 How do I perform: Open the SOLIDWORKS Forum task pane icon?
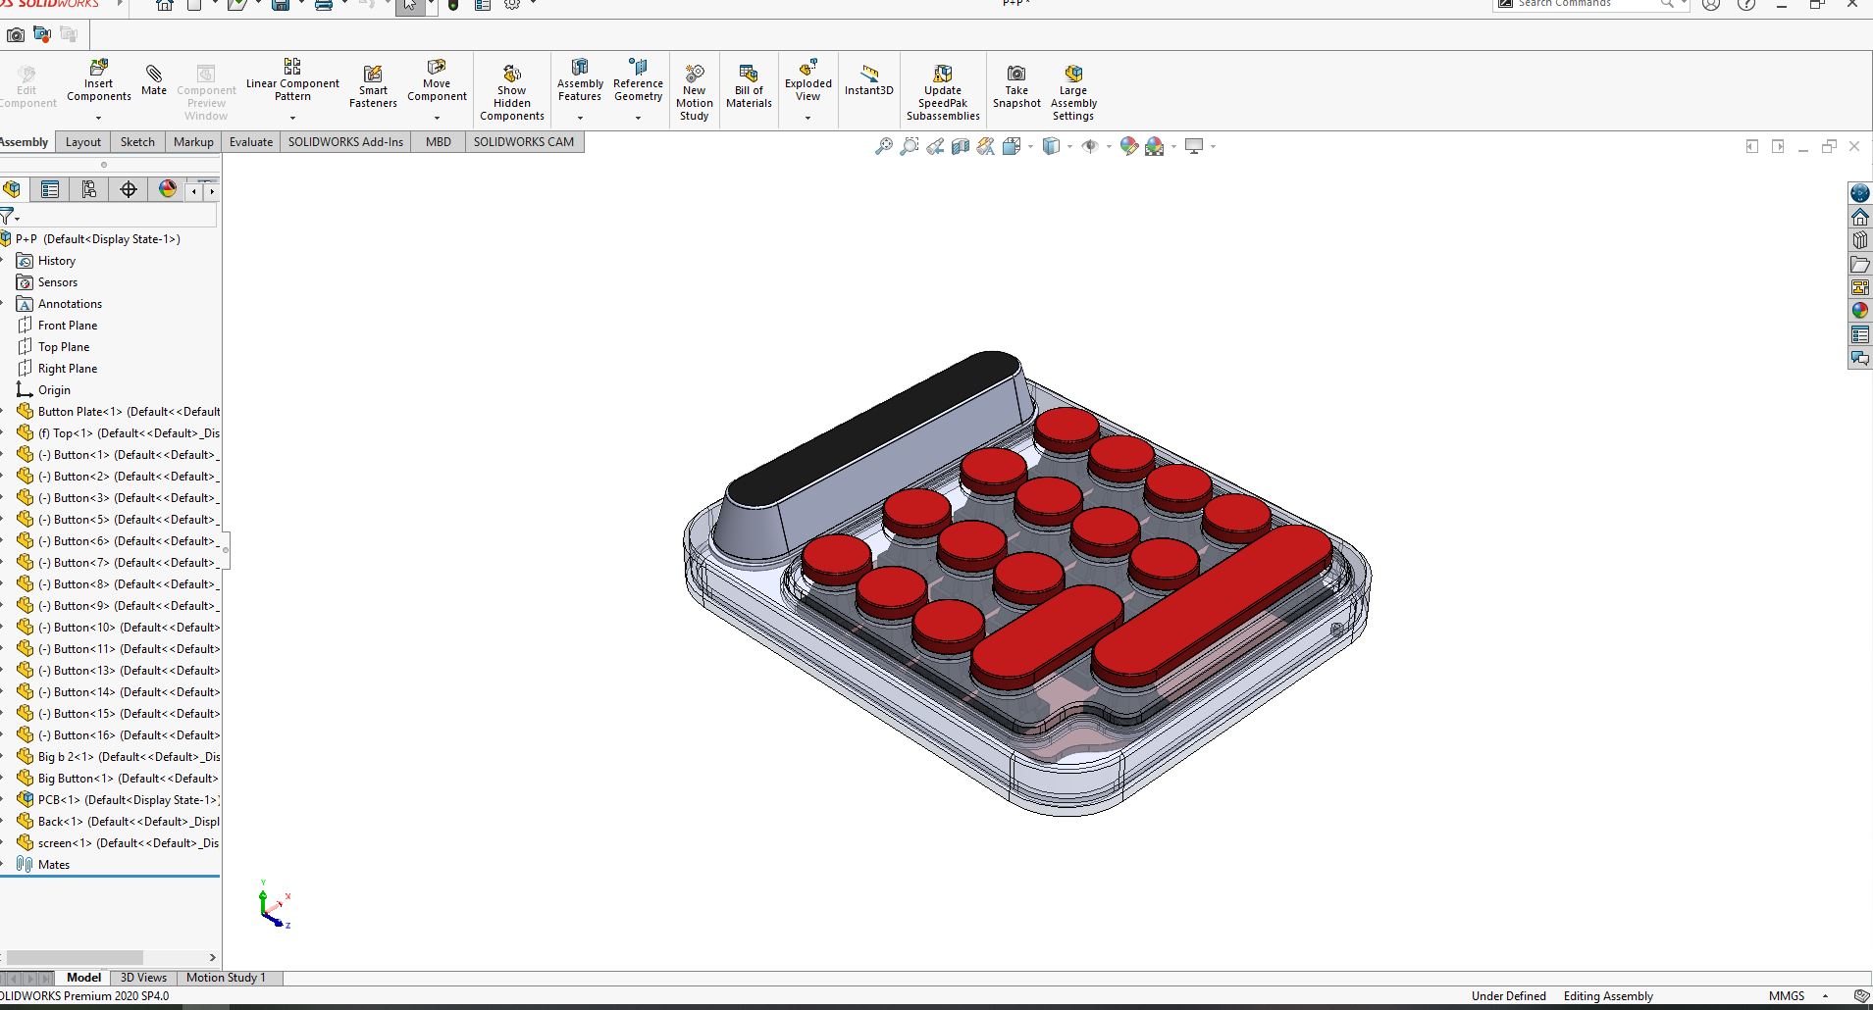tap(1859, 358)
